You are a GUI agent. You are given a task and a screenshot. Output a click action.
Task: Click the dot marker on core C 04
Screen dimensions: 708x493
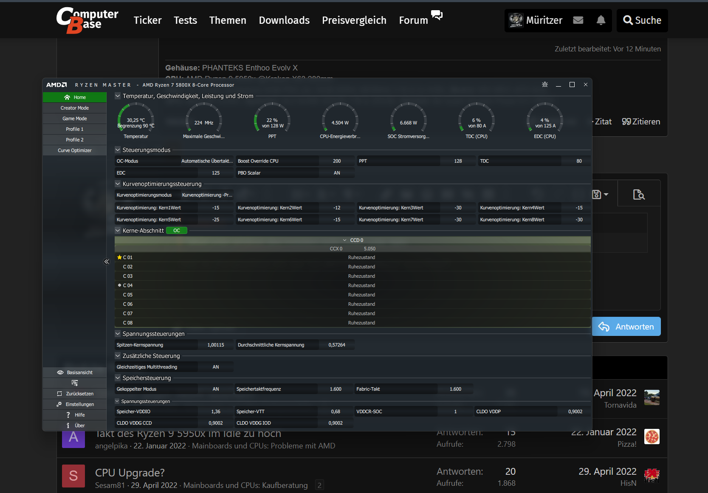click(x=119, y=285)
